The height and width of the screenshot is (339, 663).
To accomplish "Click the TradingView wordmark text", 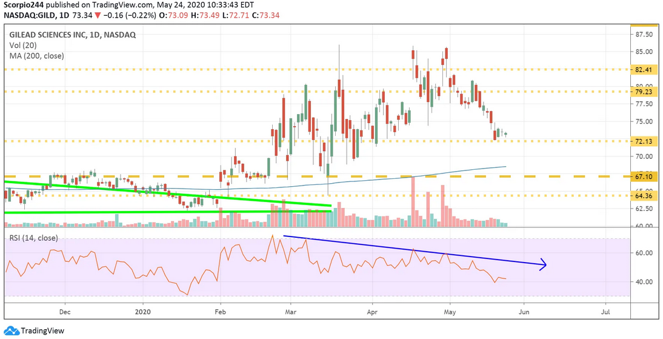I will pos(42,331).
